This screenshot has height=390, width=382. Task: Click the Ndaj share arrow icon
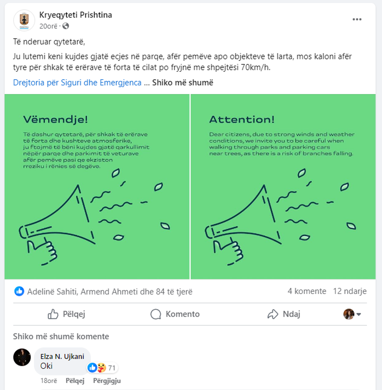coord(272,314)
